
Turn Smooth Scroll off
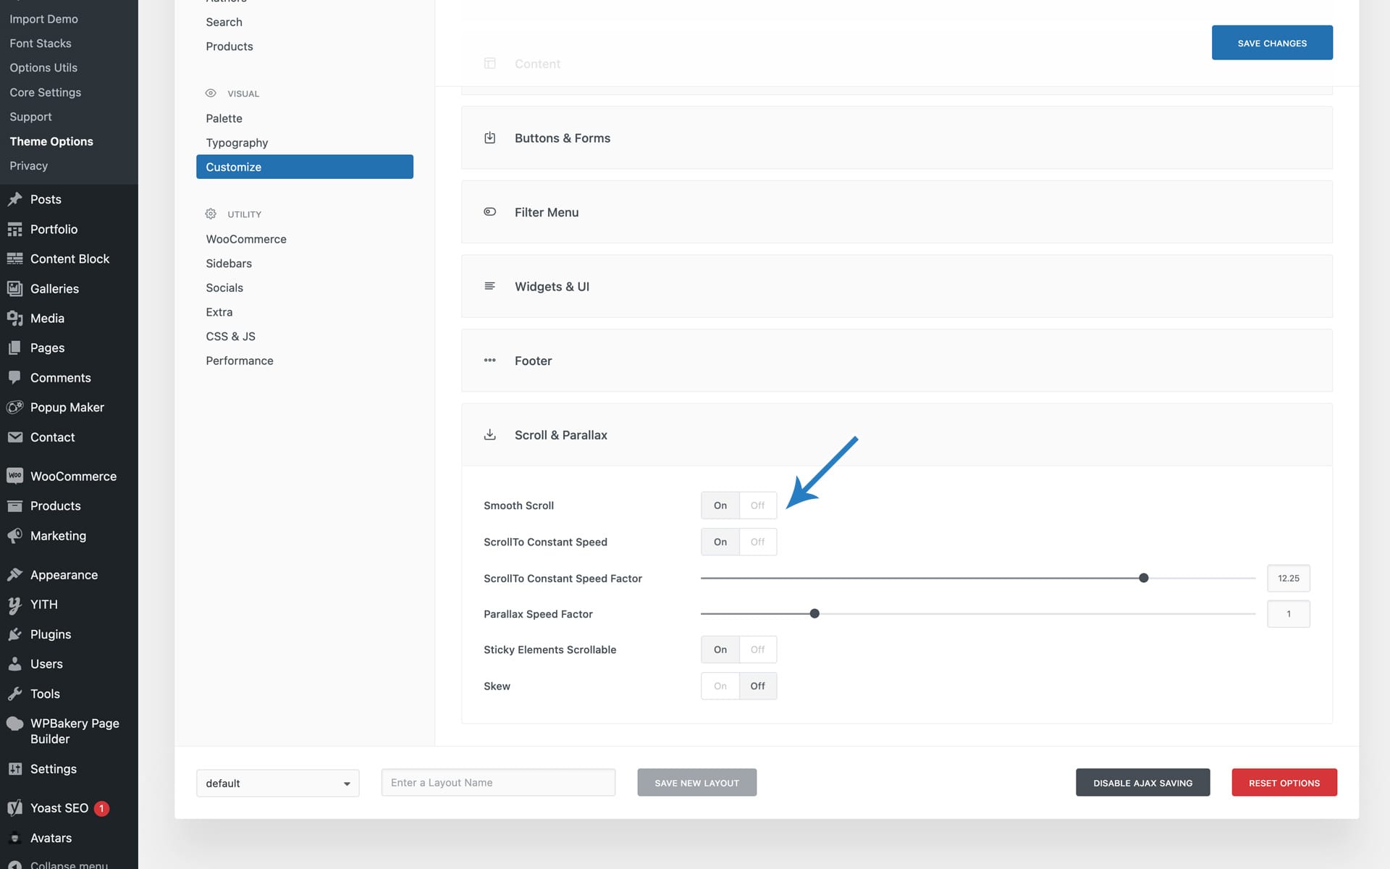(x=757, y=505)
